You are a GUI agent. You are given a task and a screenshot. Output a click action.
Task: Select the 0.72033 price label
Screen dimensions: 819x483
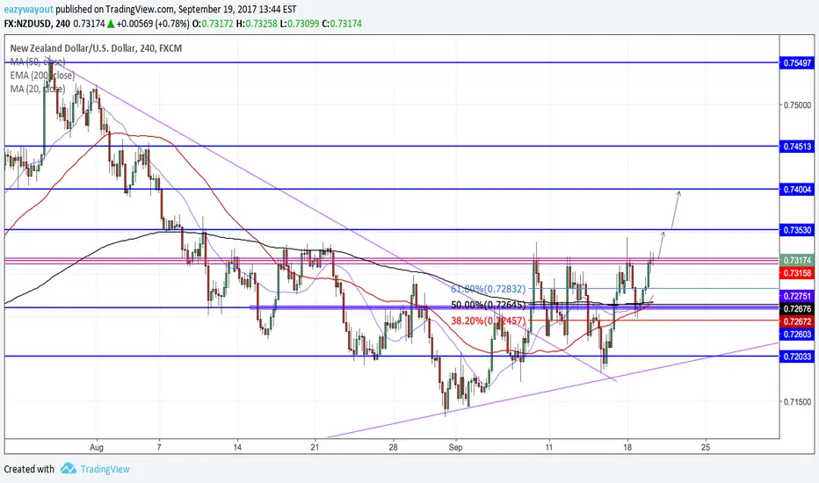point(797,357)
